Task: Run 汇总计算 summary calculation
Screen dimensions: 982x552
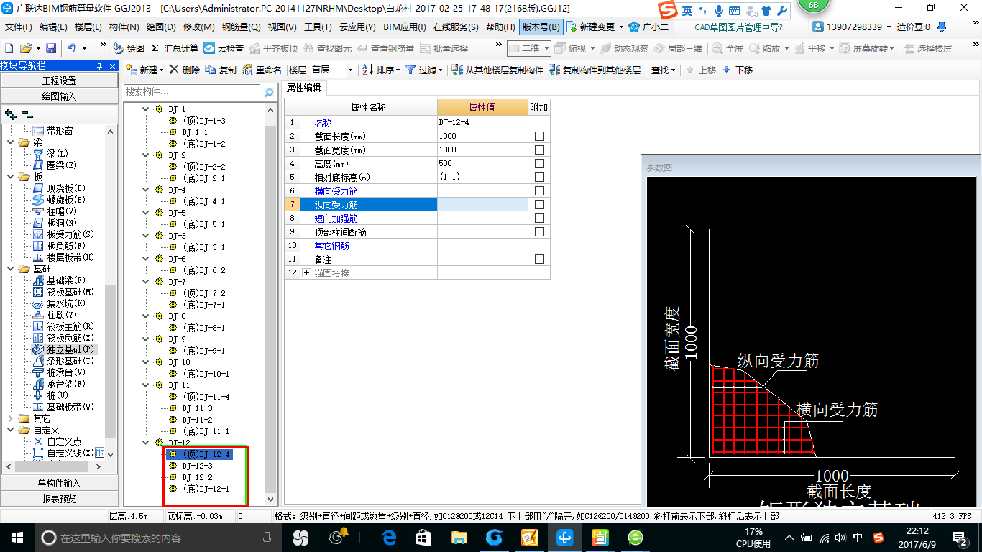Action: [175, 48]
